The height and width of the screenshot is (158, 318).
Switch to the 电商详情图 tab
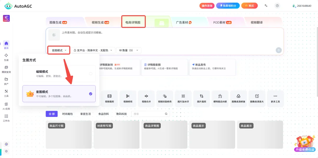coord(133,22)
